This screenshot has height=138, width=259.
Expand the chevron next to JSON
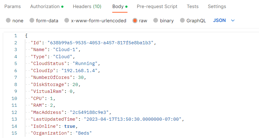pyautogui.click(x=233, y=20)
